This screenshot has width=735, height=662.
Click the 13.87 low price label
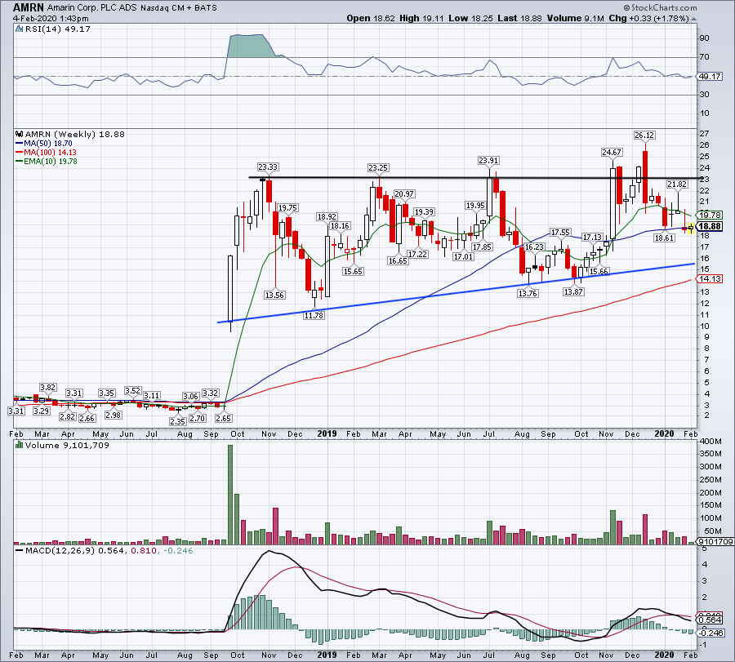tap(573, 291)
